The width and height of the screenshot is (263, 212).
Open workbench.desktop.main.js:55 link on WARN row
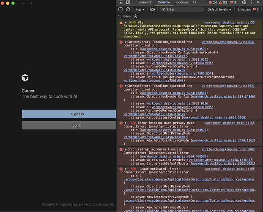click(230, 22)
